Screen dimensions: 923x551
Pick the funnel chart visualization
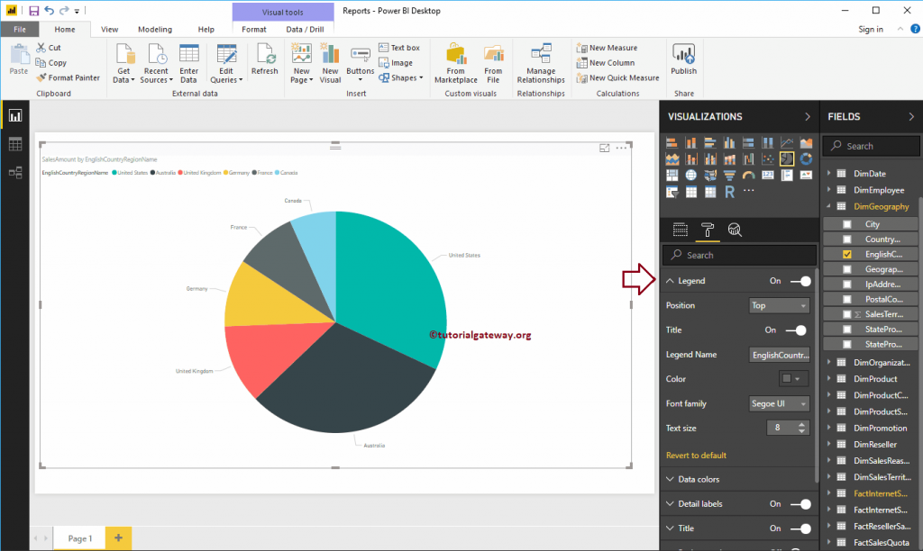(730, 175)
